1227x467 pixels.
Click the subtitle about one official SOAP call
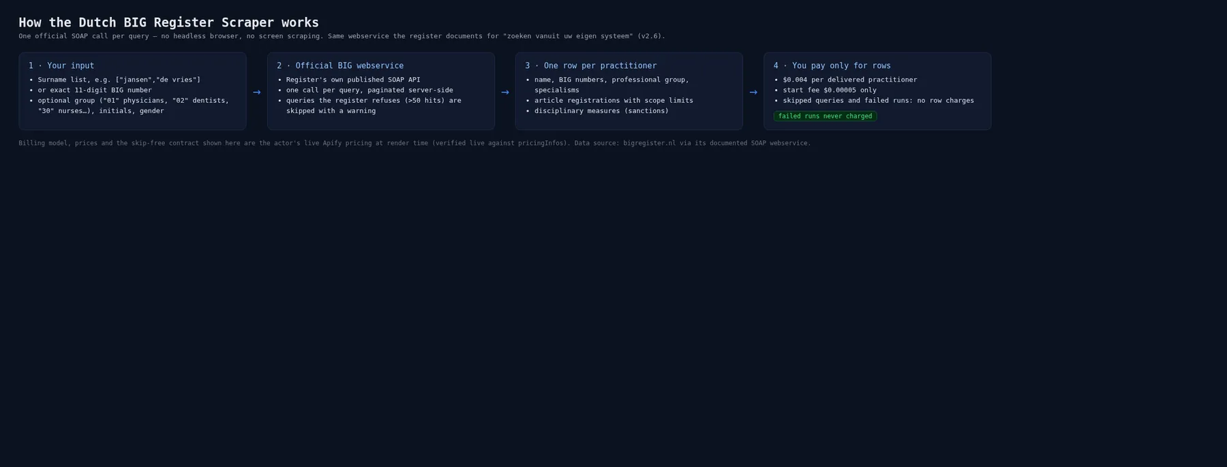click(342, 36)
